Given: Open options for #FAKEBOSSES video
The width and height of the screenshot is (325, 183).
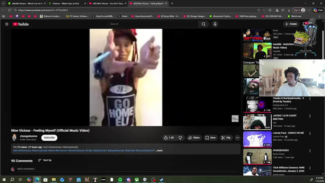Looking at the screenshot, I should click(310, 151).
